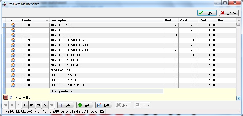Click the site house icon for product 001200

[x=13, y=55]
